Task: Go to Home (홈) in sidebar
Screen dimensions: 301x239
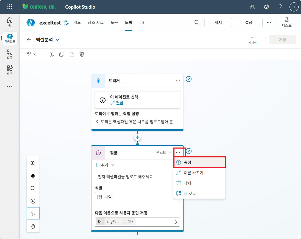Action: (x=10, y=22)
